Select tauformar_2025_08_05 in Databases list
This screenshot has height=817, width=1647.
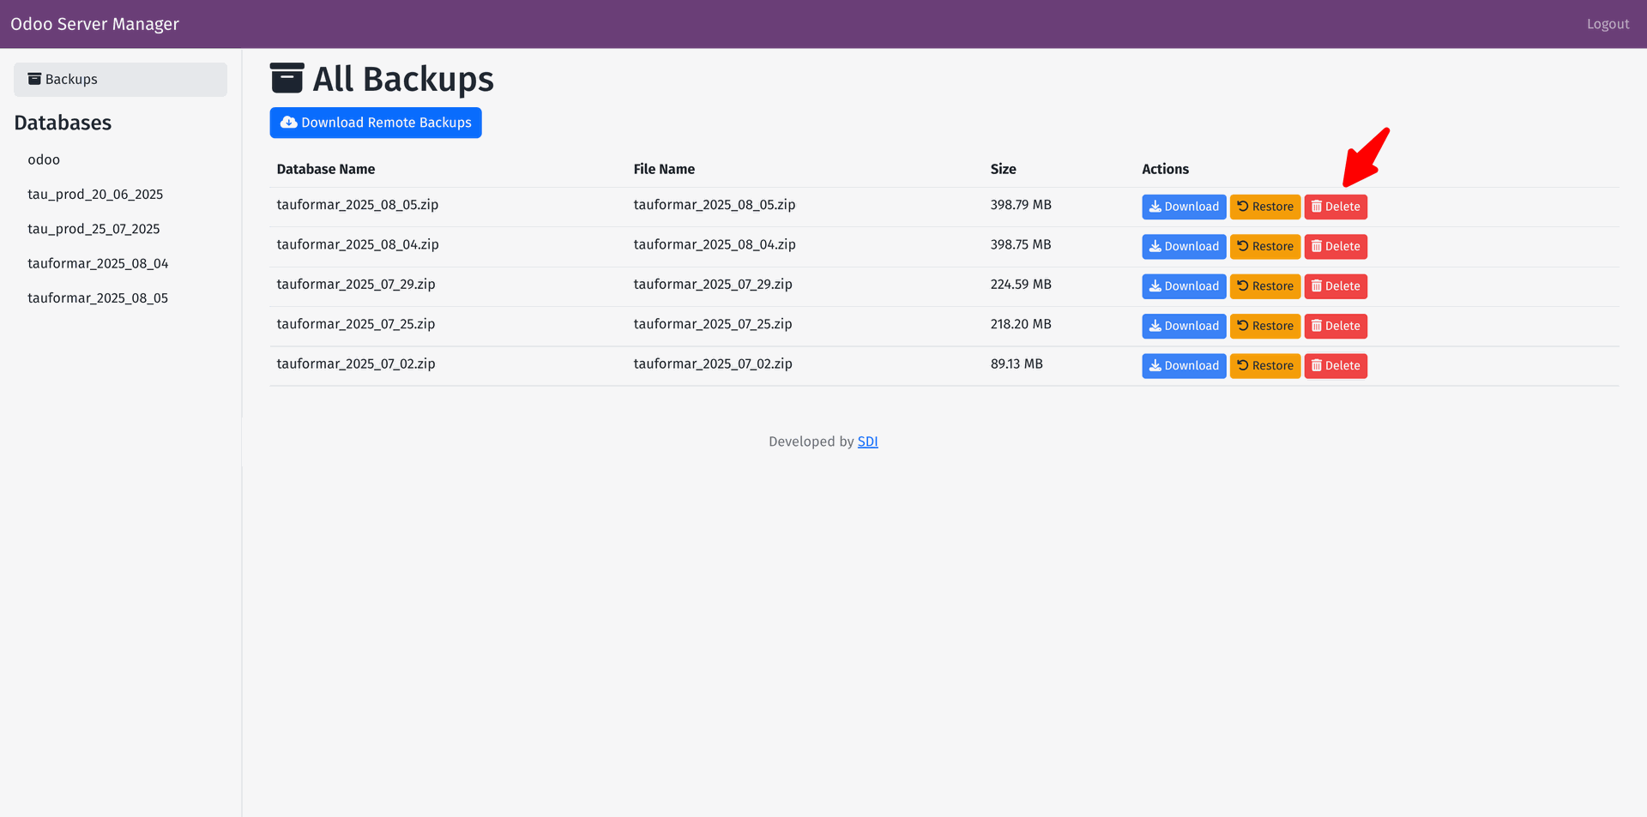pos(98,298)
